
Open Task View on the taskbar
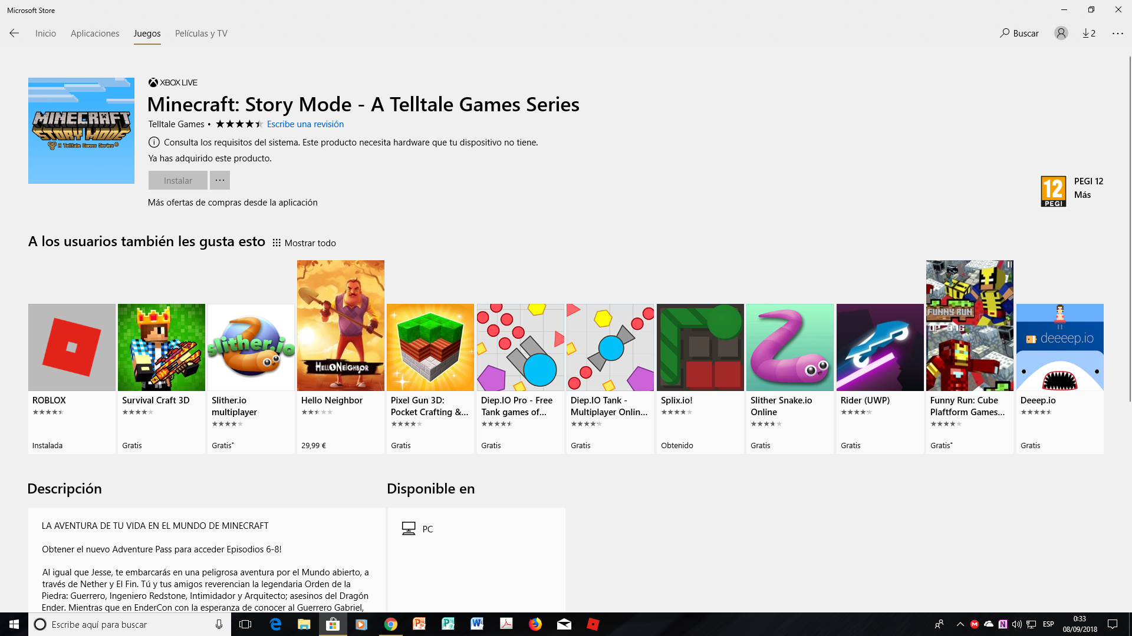tap(245, 624)
